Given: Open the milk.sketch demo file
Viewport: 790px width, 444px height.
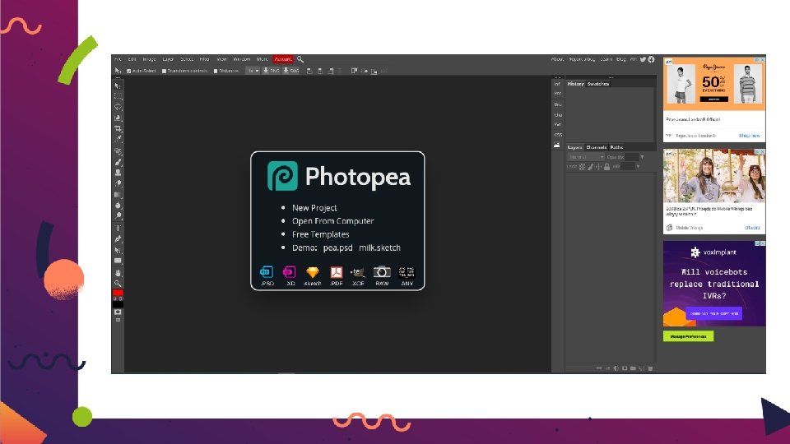Looking at the screenshot, I should (x=380, y=247).
